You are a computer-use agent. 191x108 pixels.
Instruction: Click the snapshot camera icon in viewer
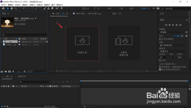point(88,71)
